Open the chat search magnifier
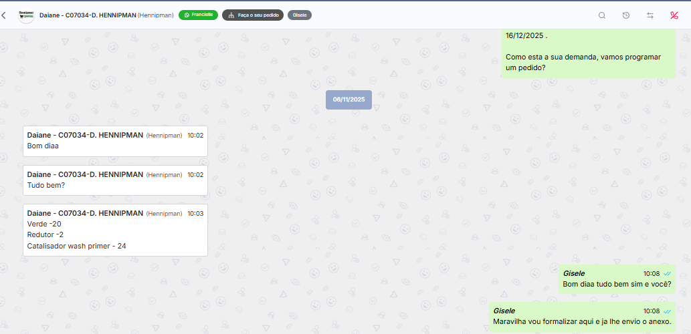The height and width of the screenshot is (334, 691). 601,15
